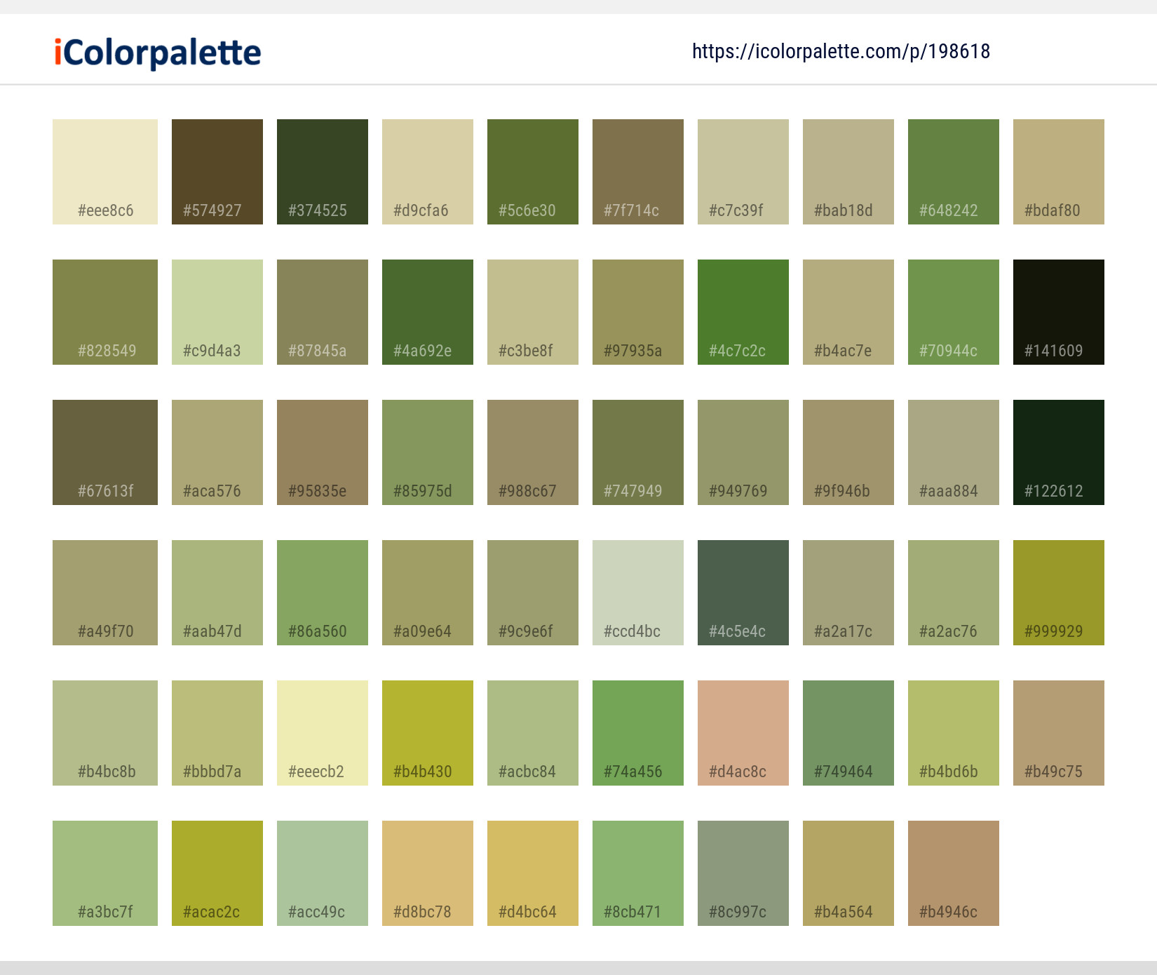Viewport: 1157px width, 975px height.
Task: Select the #86a560 green swatch
Action: tap(323, 593)
